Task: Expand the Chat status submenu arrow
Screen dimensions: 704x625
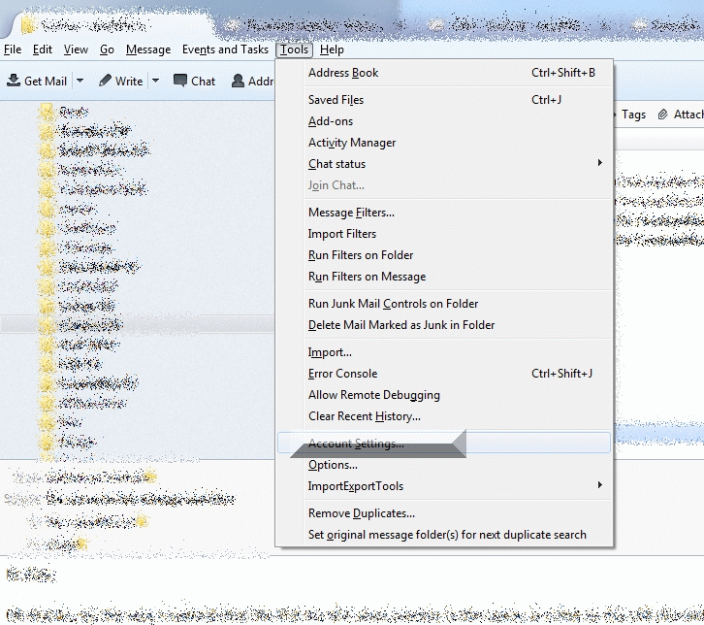Action: (600, 163)
